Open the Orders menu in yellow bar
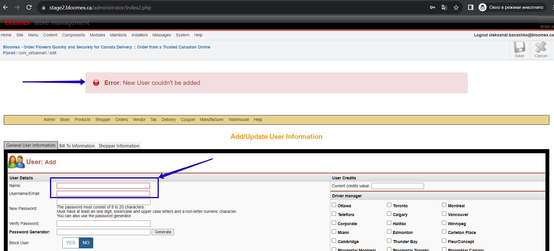 (121, 119)
